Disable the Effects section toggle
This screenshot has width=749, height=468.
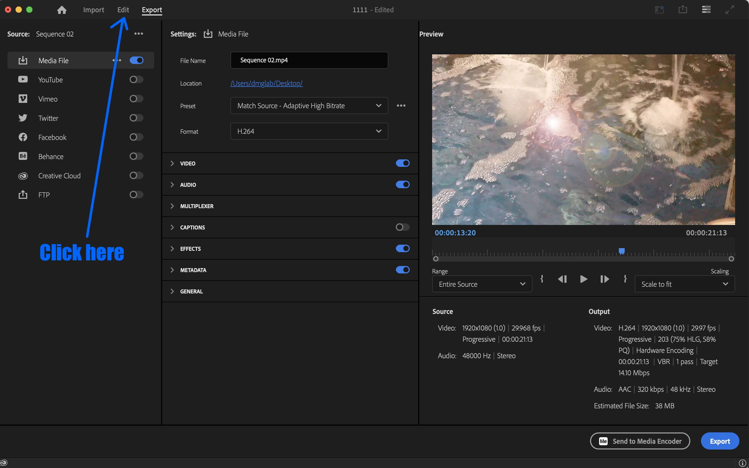coord(403,249)
